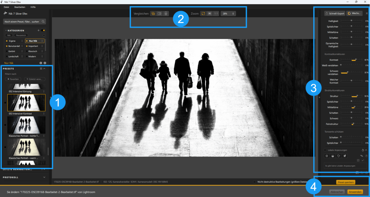This screenshot has width=370, height=197.
Task: Open the options dots for Benutzerdef. category
Action: click(x=22, y=46)
